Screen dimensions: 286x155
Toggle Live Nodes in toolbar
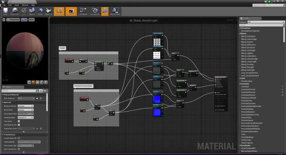pos(83,11)
